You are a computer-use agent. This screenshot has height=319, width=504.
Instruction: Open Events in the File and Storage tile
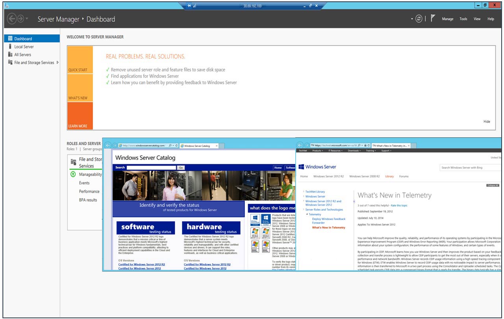tap(84, 183)
